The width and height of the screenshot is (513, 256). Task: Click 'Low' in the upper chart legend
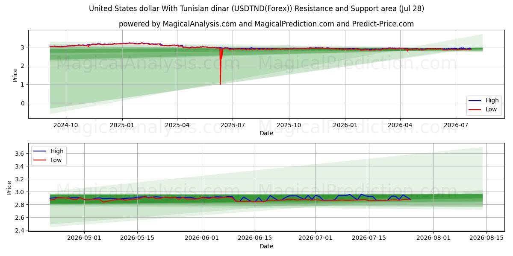[x=491, y=109]
